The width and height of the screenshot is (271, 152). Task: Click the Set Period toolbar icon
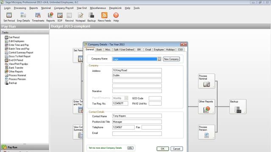(x=9, y=17)
